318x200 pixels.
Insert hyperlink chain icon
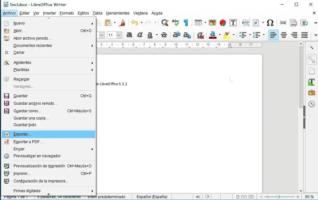pyautogui.click(x=283, y=23)
